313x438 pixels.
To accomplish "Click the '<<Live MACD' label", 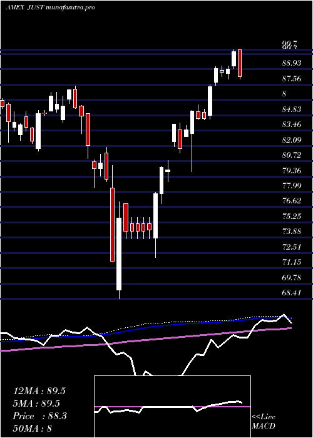I will click(x=264, y=422).
